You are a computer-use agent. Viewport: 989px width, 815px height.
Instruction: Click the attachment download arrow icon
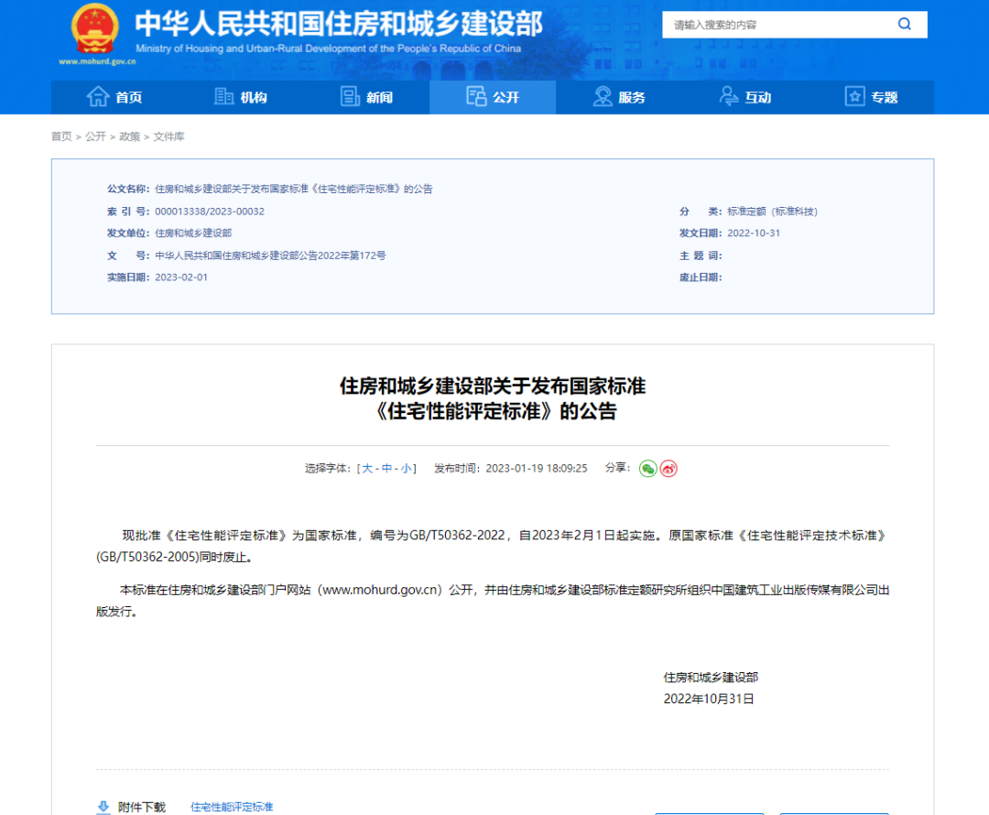point(103,807)
